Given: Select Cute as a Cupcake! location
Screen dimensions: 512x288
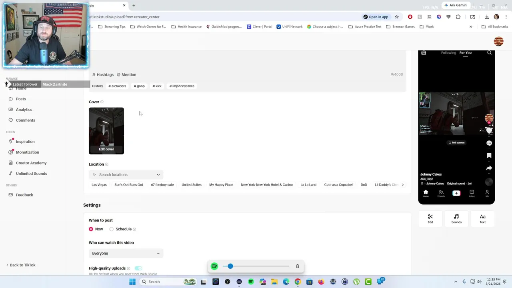Looking at the screenshot, I should [x=338, y=185].
